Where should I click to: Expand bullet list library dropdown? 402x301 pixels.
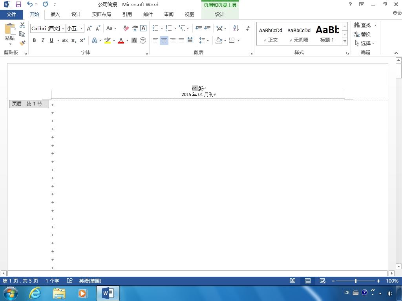pyautogui.click(x=162, y=28)
